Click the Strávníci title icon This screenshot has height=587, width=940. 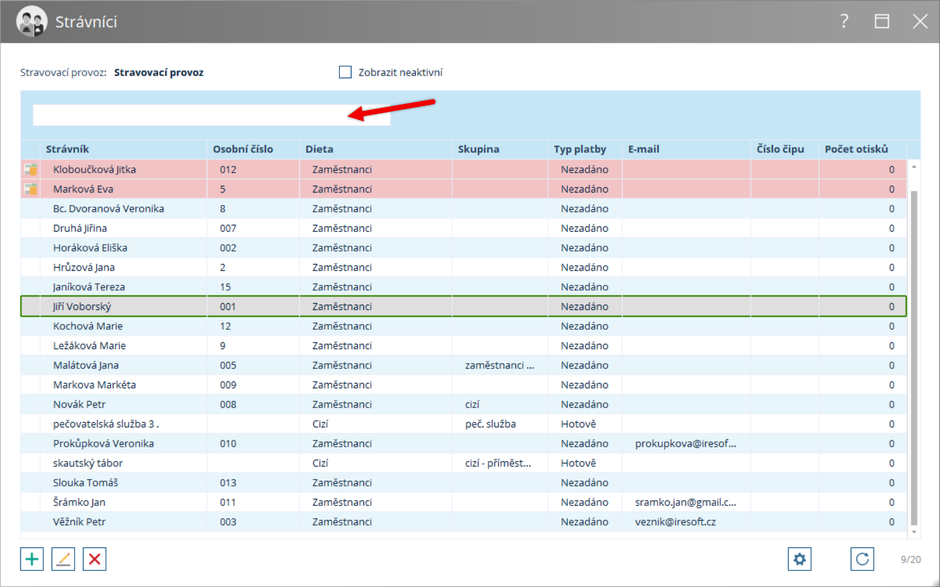(31, 21)
